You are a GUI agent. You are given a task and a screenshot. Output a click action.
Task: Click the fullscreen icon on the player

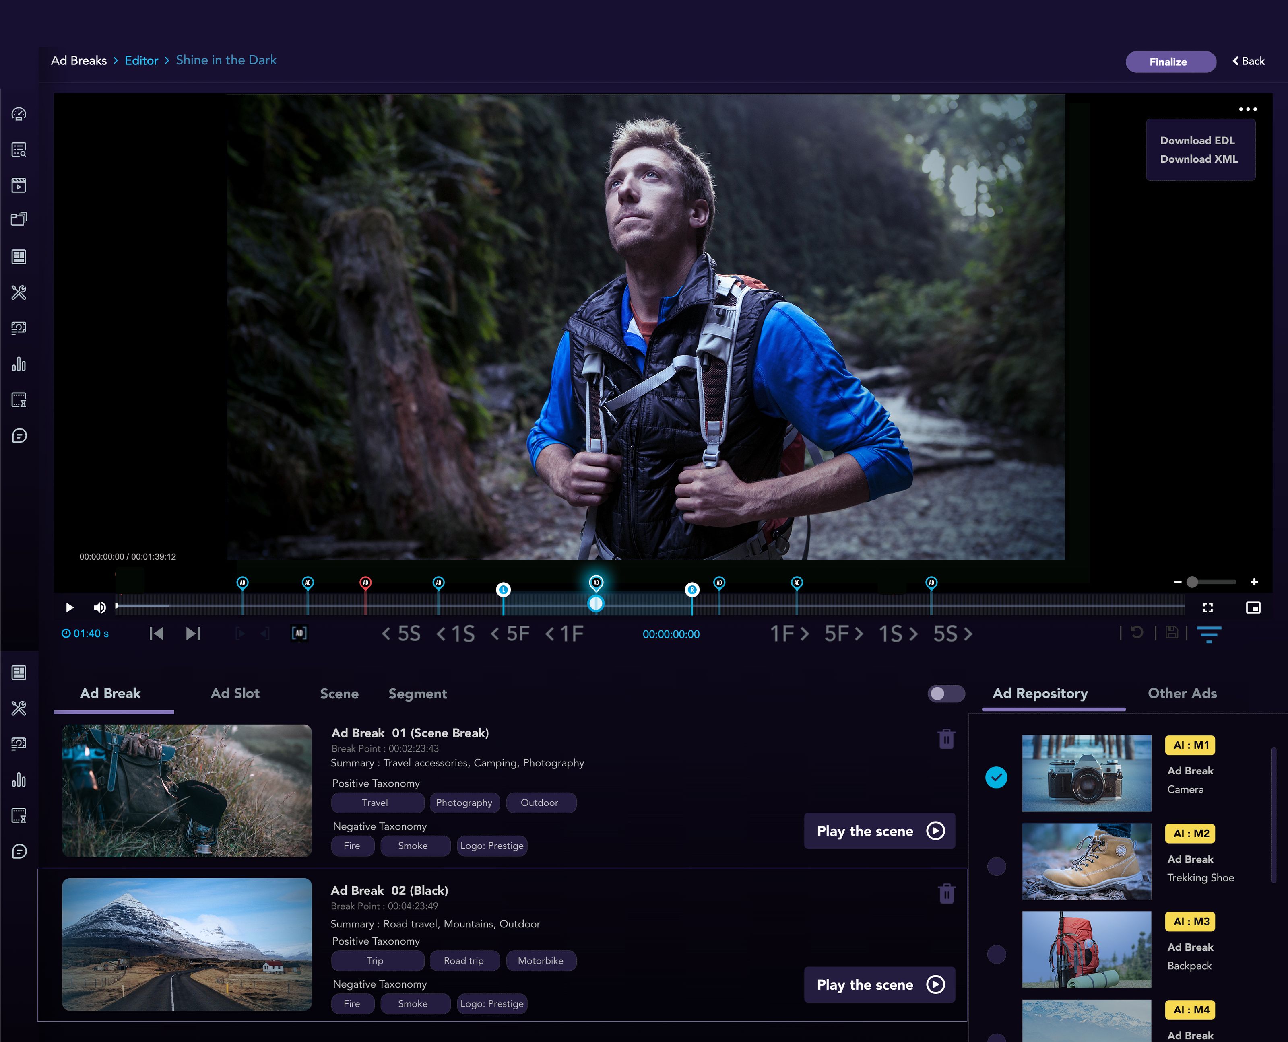tap(1208, 607)
